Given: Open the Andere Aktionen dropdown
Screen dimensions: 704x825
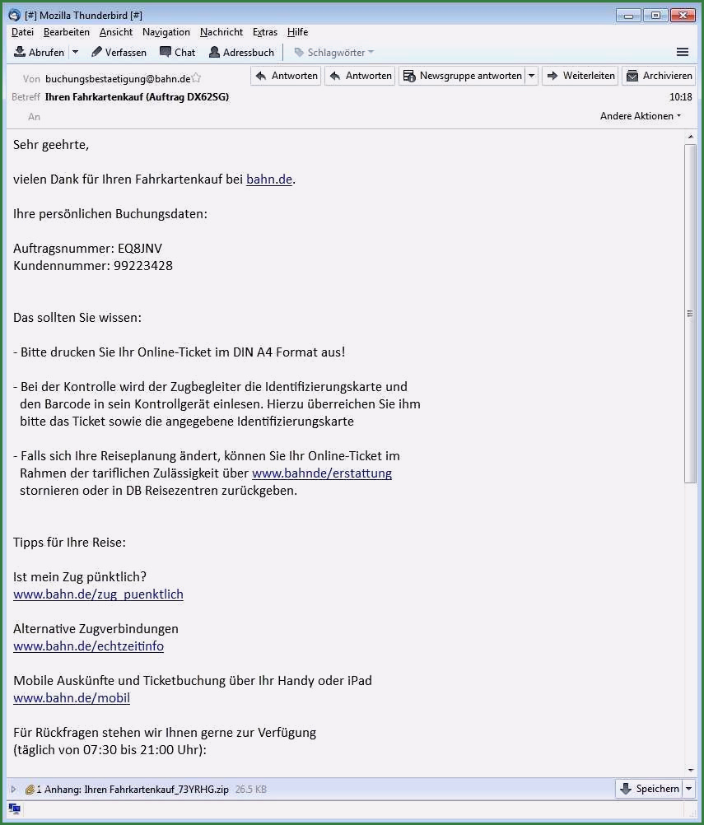Looking at the screenshot, I should 641,116.
